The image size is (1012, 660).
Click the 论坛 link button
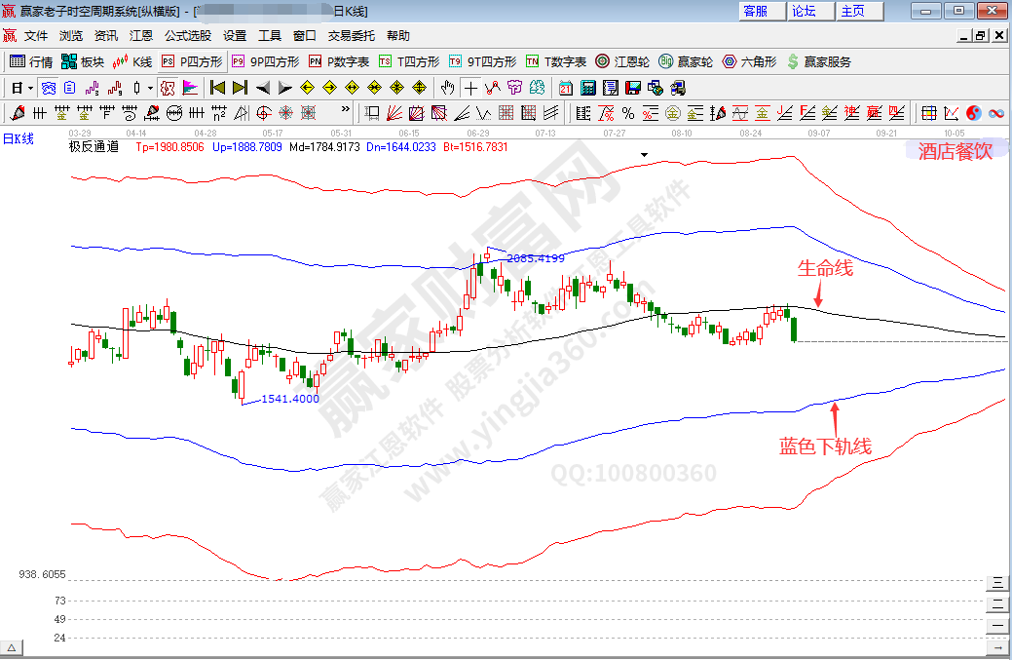coord(804,11)
